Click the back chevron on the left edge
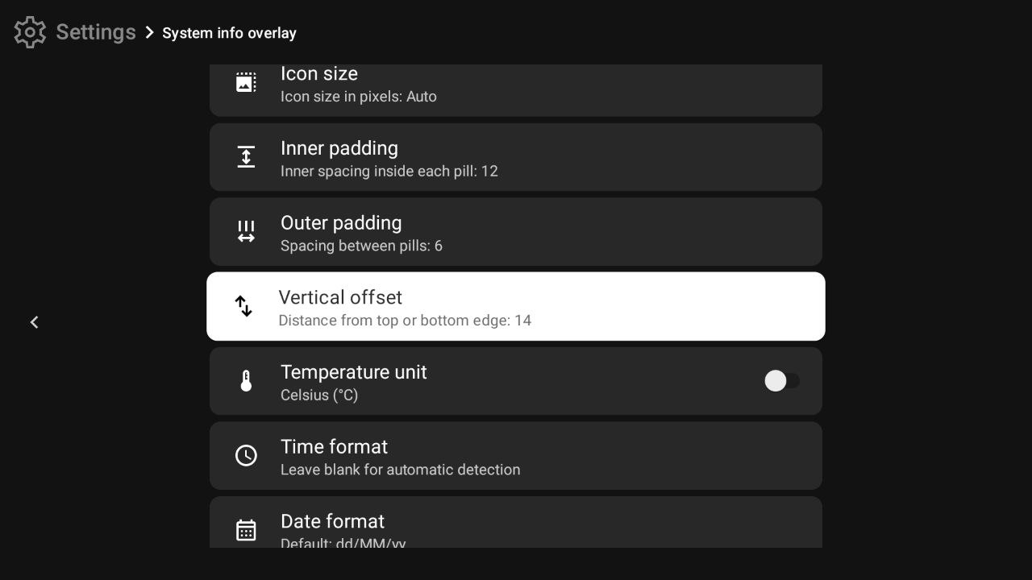Image resolution: width=1032 pixels, height=580 pixels. coord(34,321)
